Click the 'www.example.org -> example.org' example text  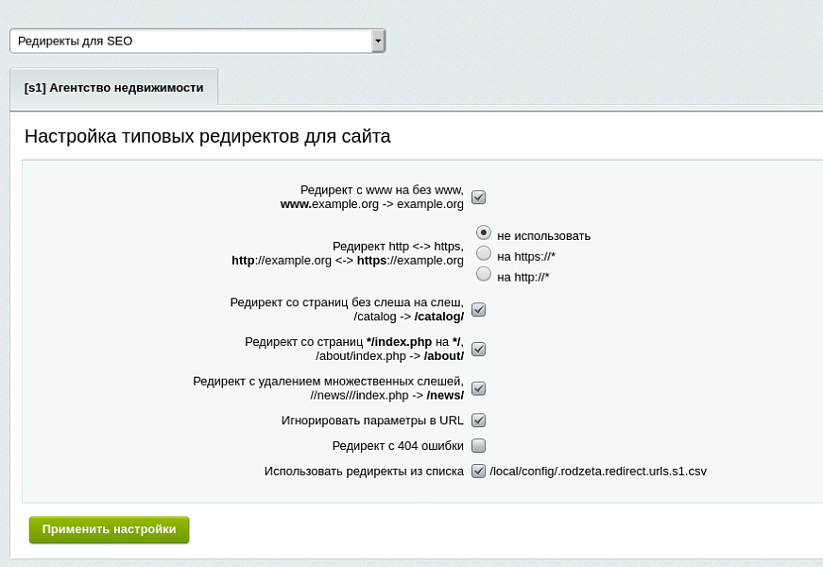371,204
